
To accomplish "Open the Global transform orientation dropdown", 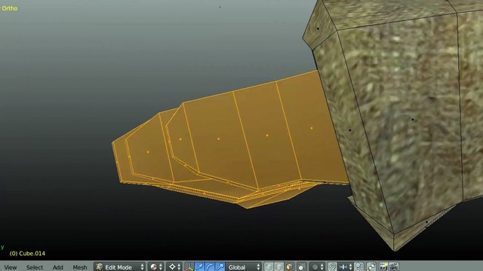I will [x=244, y=267].
